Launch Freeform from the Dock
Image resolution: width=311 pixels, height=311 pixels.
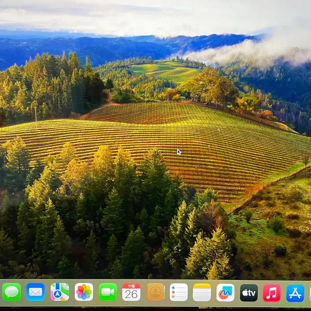(x=225, y=292)
